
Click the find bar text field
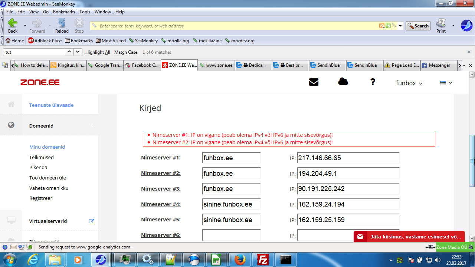point(34,52)
